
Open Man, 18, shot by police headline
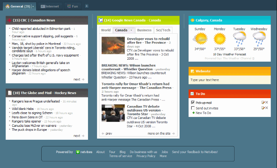[x=36, y=44]
